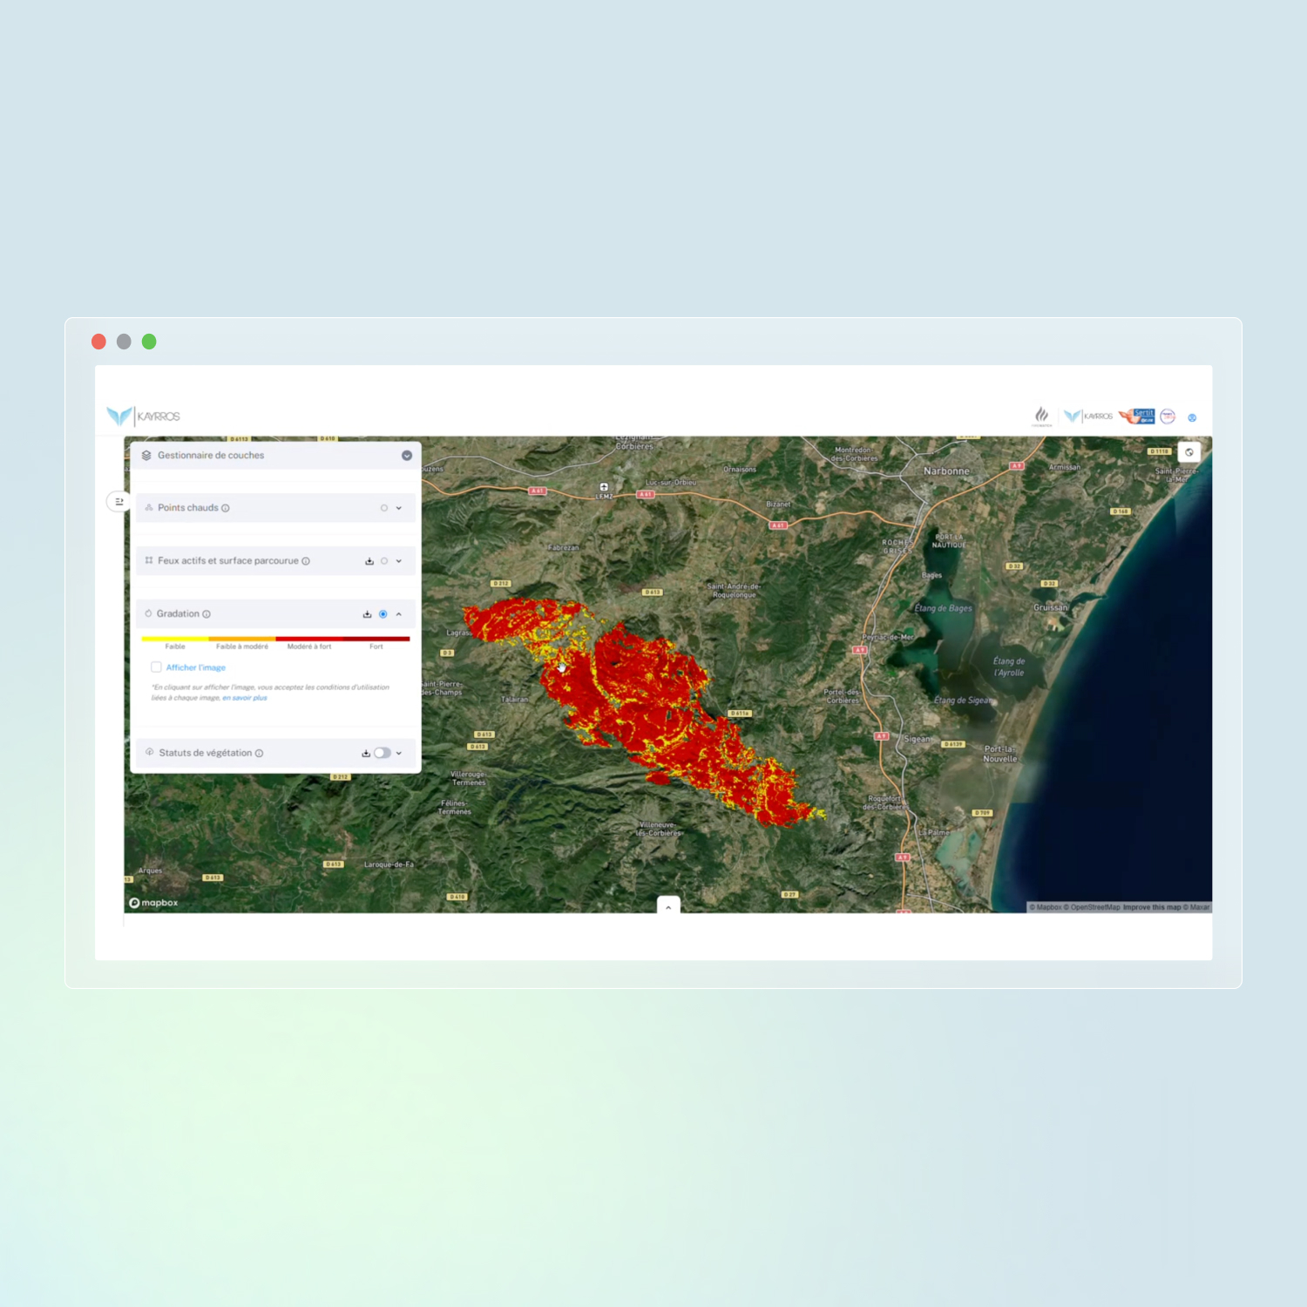Open the 'en savoir plus' link
This screenshot has height=1307, width=1307.
(x=245, y=698)
